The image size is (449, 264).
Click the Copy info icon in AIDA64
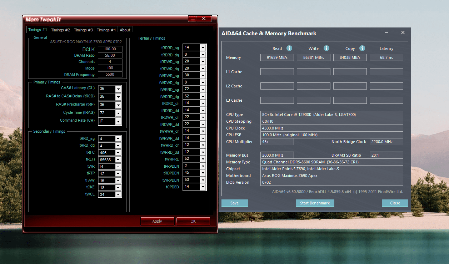pos(362,48)
